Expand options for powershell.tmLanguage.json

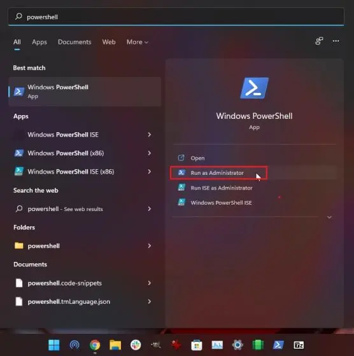(x=150, y=301)
